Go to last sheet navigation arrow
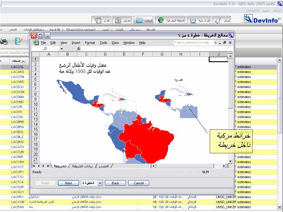This screenshot has height=212, width=283. click(x=48, y=166)
